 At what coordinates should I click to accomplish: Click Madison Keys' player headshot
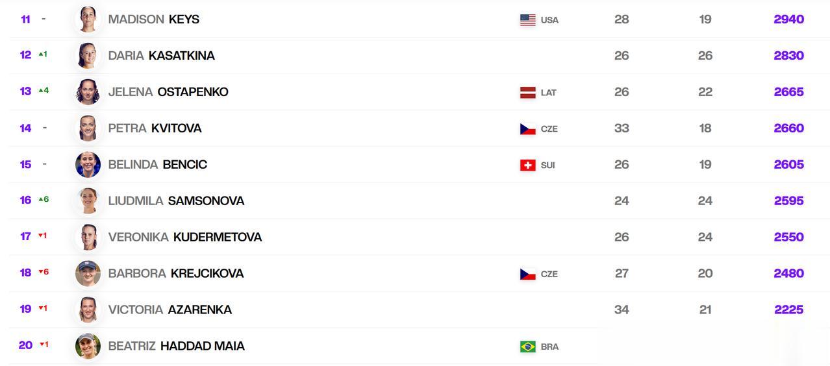click(88, 19)
